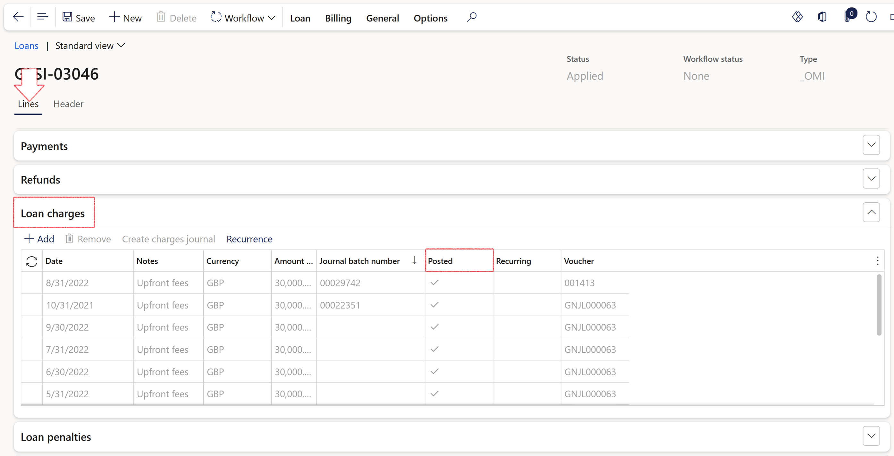Switch to the Header tab
894x456 pixels.
[68, 104]
